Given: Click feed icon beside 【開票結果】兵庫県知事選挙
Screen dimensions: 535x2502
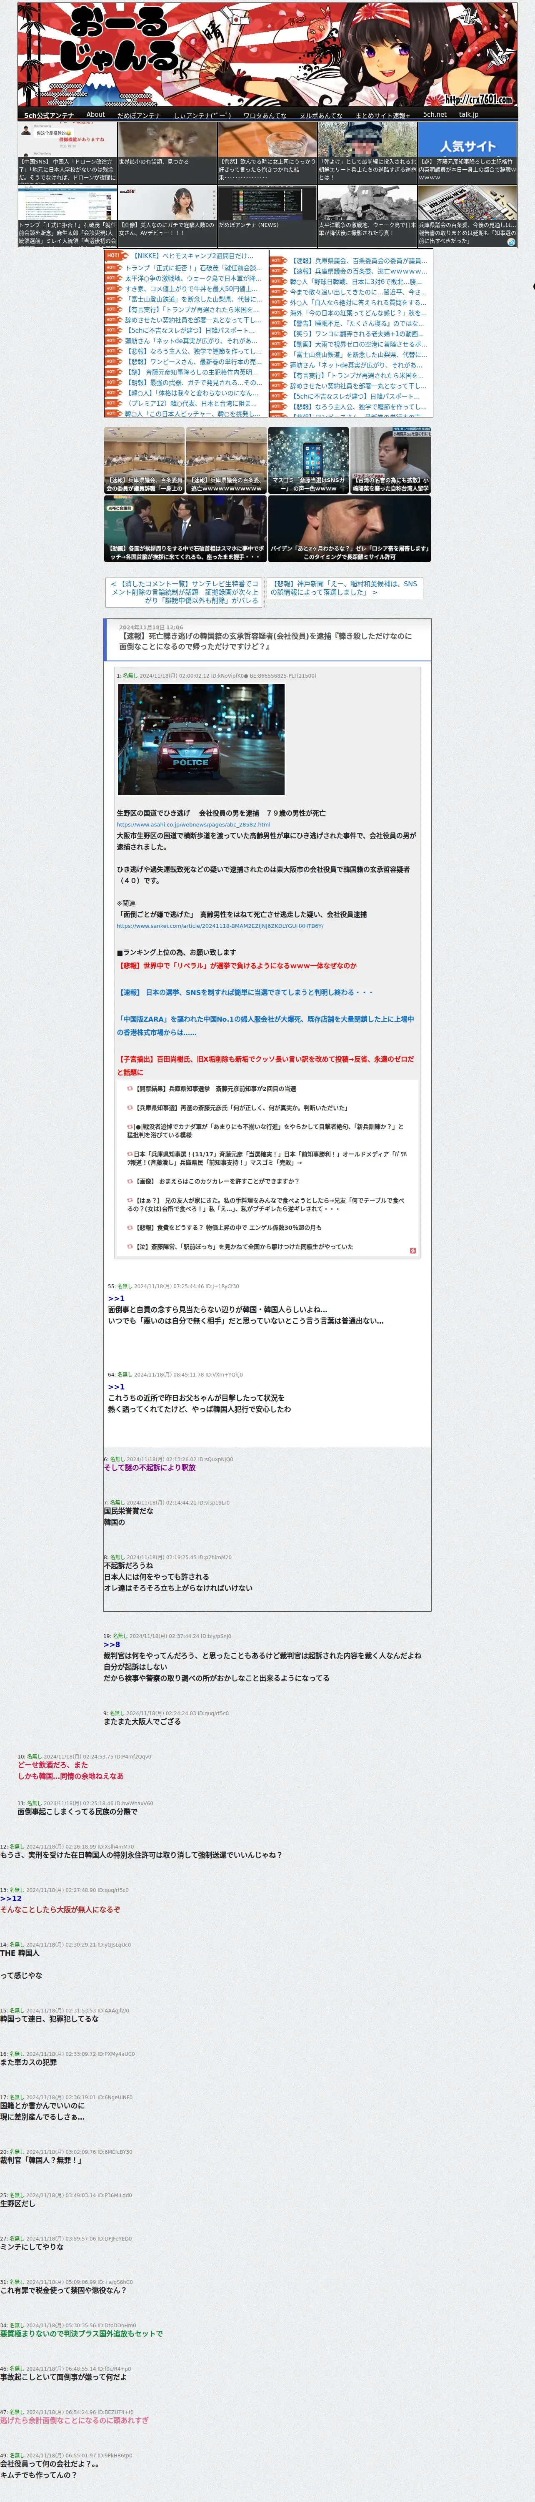Looking at the screenshot, I should coord(129,1089).
